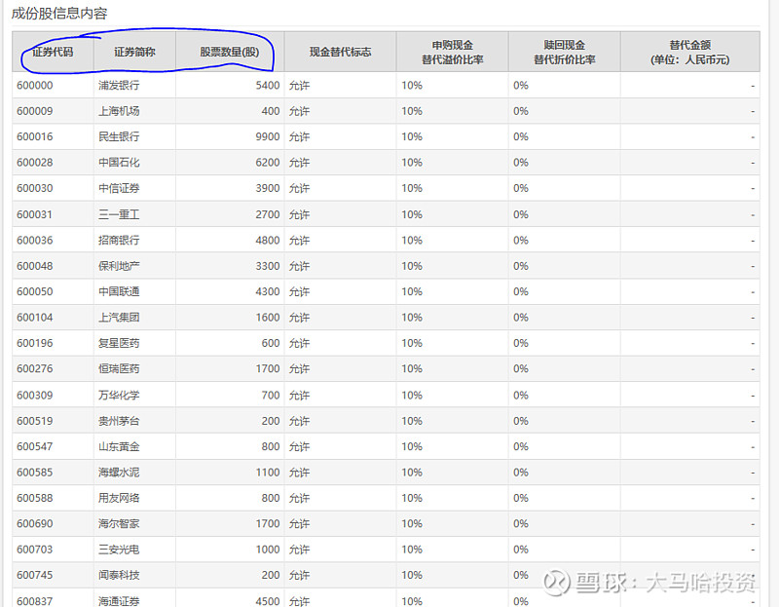The height and width of the screenshot is (607, 779).
Task: Select stock code 600050
Action: coord(35,292)
